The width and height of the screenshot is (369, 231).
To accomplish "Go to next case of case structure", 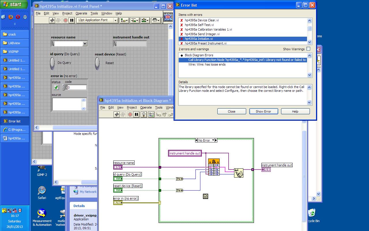I will [x=216, y=140].
